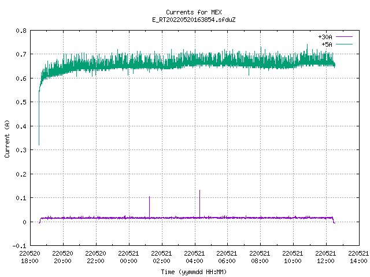Click the +5A legend label
Screen dimensions: 370x277
(x=327, y=44)
